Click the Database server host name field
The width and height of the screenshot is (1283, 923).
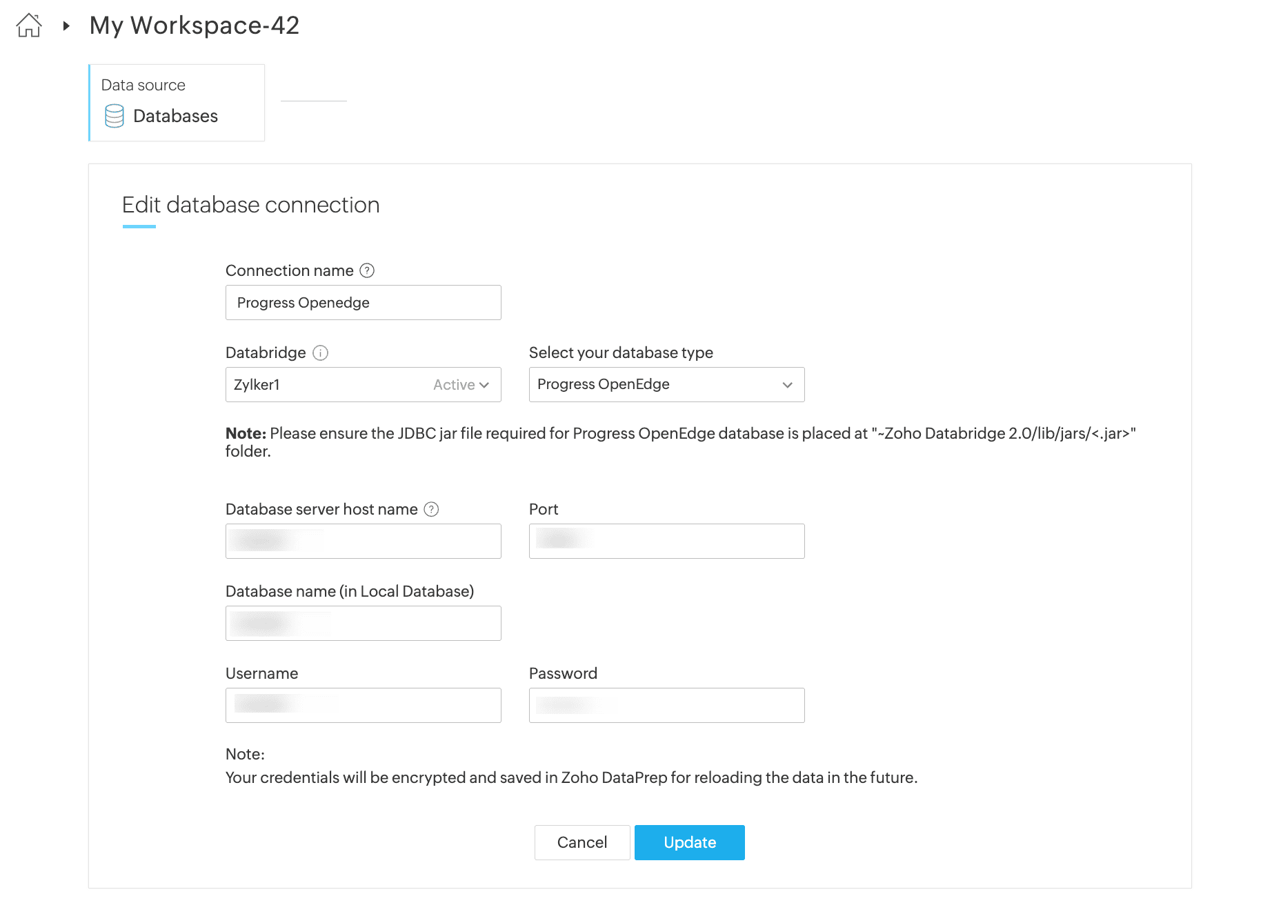click(x=363, y=542)
